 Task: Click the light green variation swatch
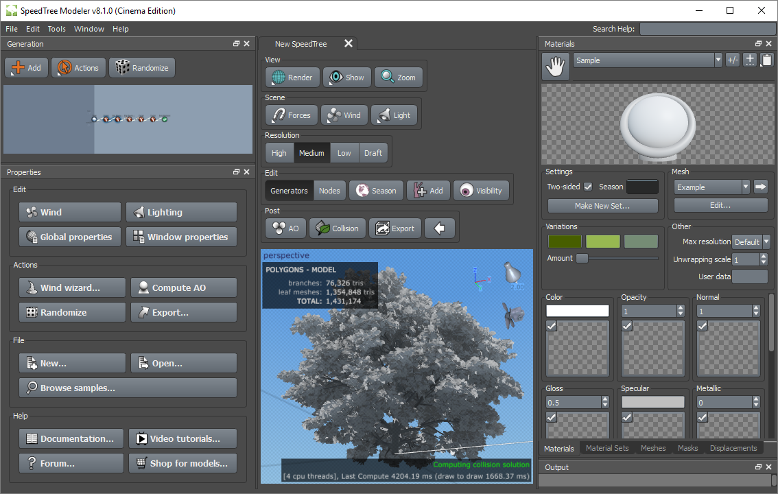tap(602, 242)
